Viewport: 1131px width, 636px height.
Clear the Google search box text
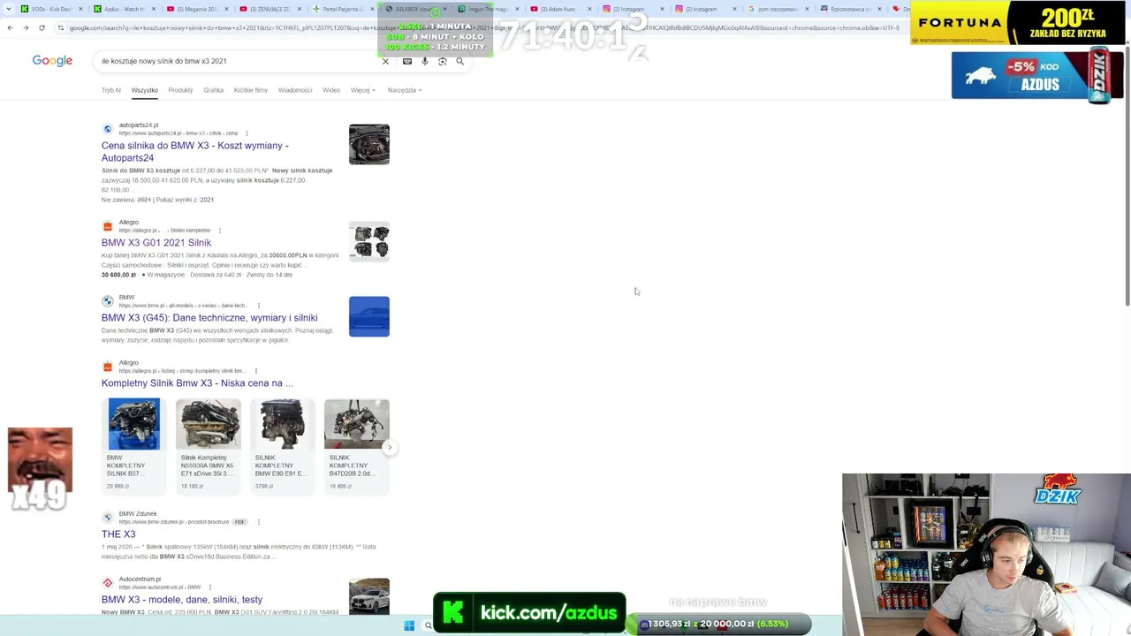click(385, 61)
